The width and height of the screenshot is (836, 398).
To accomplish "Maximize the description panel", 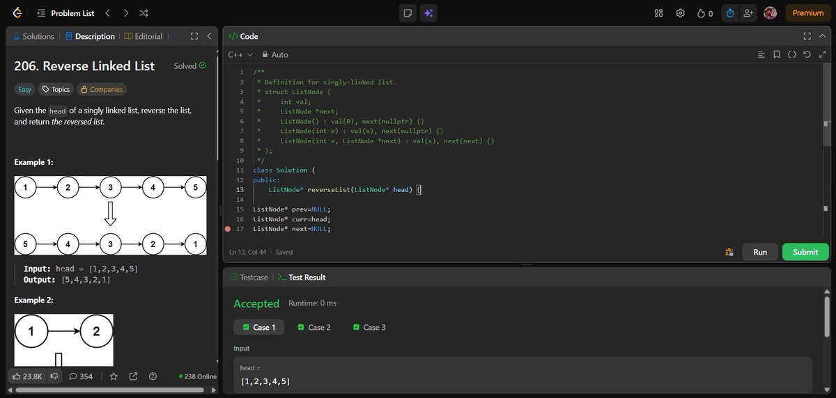I will (194, 36).
